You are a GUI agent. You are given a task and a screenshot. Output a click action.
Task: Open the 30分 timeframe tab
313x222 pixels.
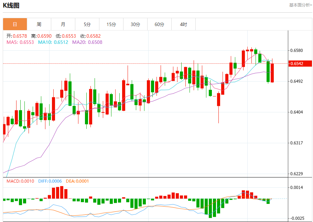(x=135, y=24)
